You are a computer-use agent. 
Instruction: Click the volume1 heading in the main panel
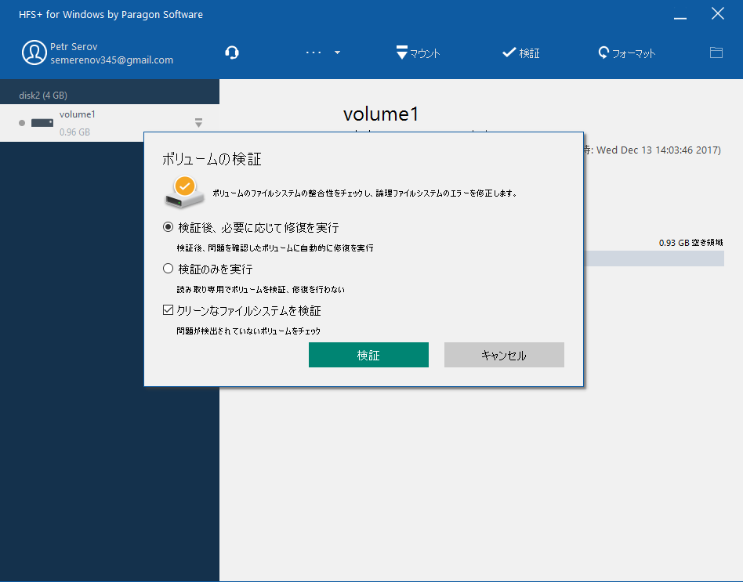pos(381,114)
